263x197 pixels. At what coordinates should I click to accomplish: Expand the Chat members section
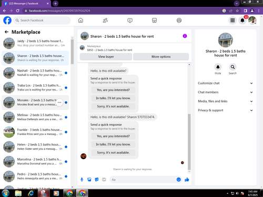point(225,92)
